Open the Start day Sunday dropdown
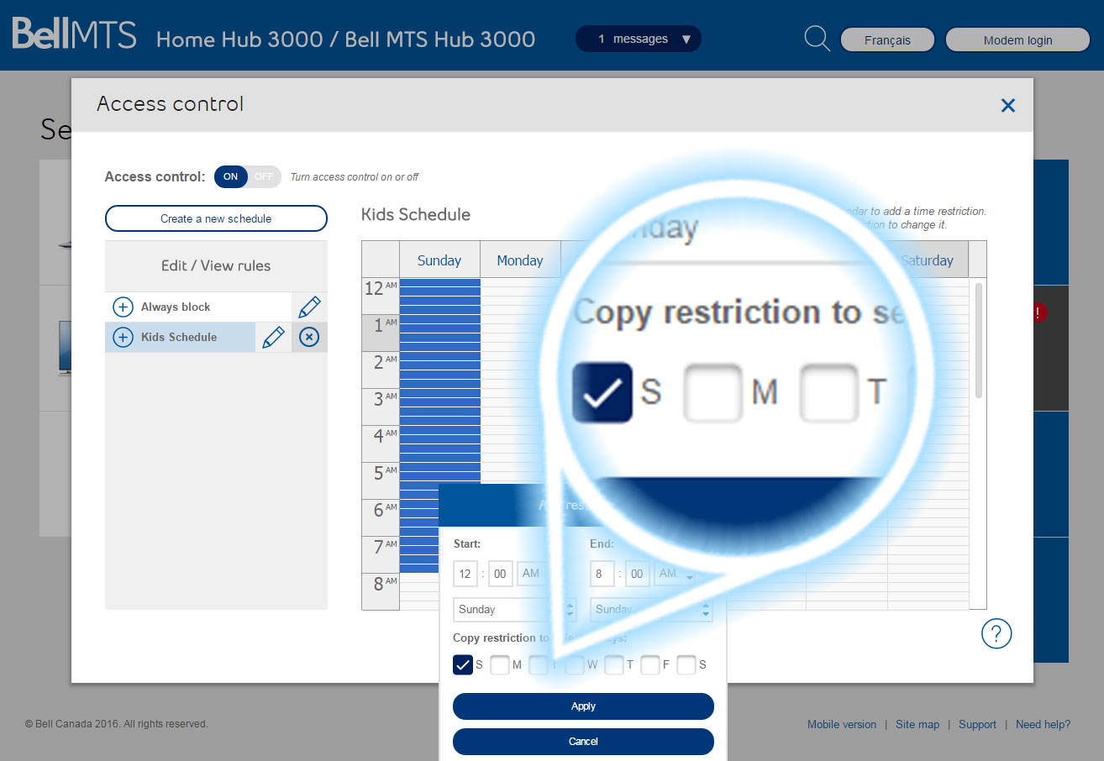This screenshot has height=761, width=1104. pos(514,609)
